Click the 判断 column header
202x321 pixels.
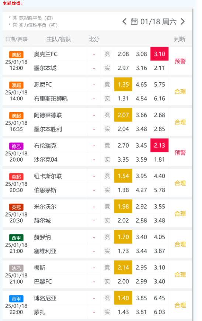[x=180, y=39]
